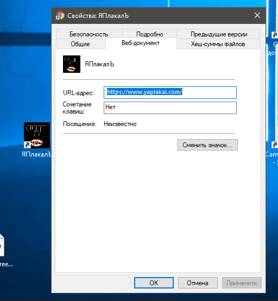Open the Предыдущие версии tab
The width and height of the screenshot is (278, 301).
click(x=218, y=34)
